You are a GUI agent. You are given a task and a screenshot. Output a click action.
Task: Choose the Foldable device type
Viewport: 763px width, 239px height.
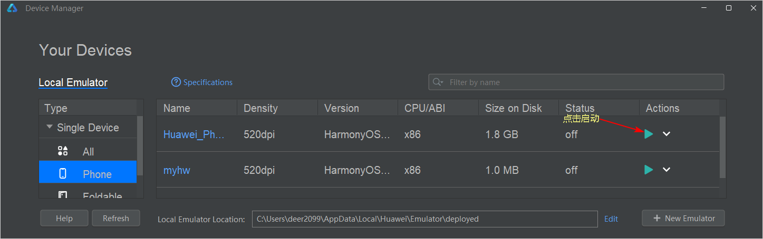click(x=88, y=195)
